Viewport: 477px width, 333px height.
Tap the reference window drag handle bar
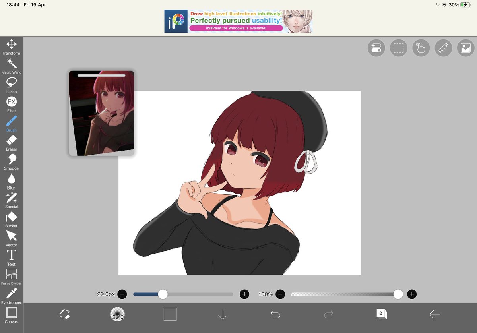[101, 75]
